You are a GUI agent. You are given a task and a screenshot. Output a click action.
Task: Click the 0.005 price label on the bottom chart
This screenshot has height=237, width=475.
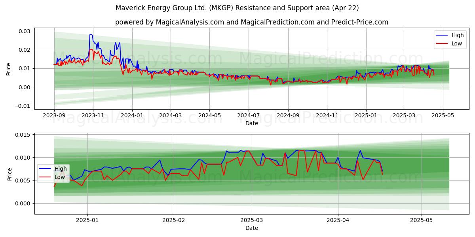(x=23, y=181)
